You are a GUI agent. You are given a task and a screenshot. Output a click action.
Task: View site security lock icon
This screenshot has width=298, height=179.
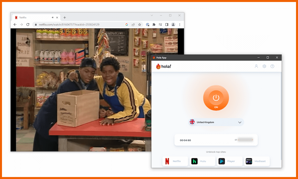pyautogui.click(x=36, y=24)
